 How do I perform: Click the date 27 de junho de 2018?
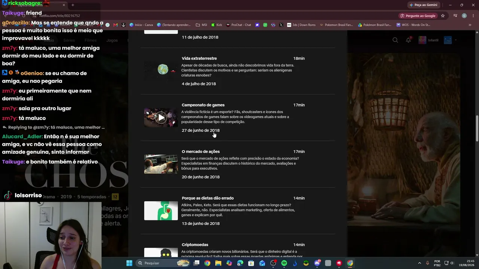pyautogui.click(x=201, y=130)
